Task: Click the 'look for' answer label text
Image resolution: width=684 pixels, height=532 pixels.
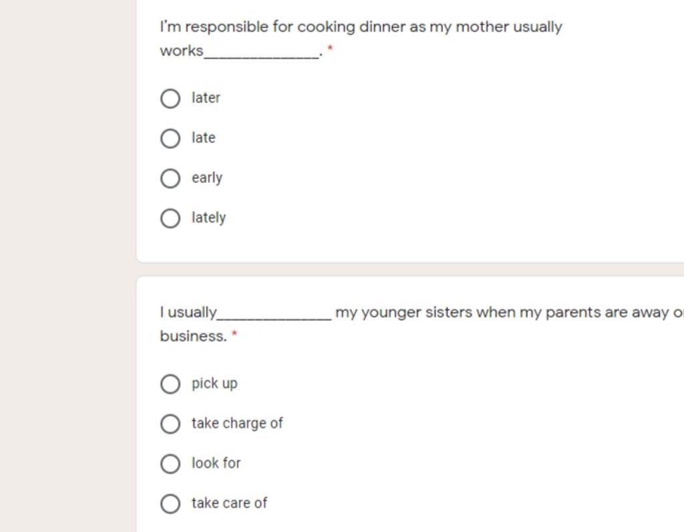Action: click(216, 463)
